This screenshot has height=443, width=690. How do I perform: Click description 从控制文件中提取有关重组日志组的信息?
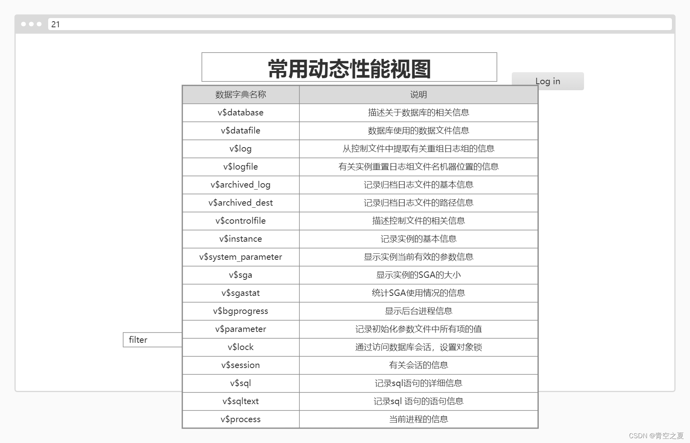419,149
